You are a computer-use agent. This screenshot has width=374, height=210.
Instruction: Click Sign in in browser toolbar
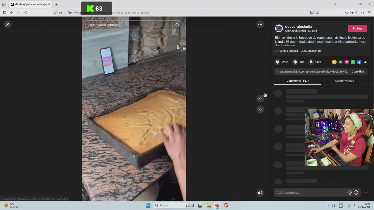pyautogui.click(x=351, y=13)
